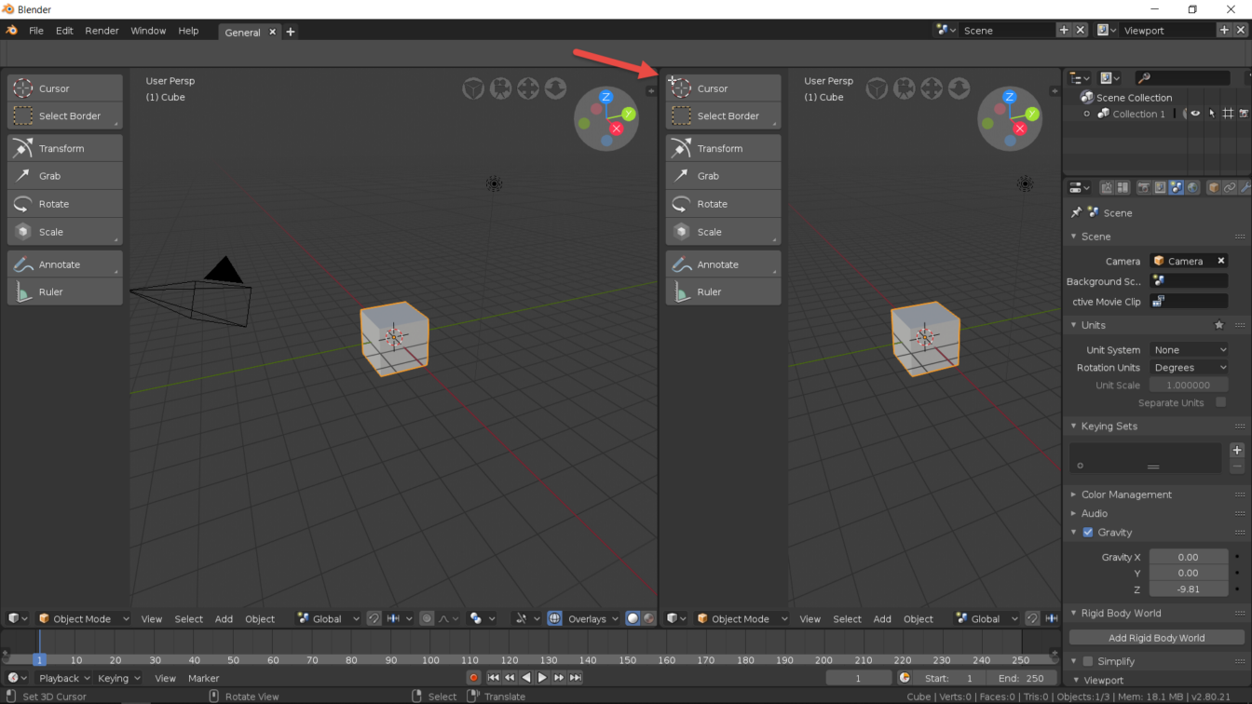Pick the Annotate tool in right viewport

point(723,264)
